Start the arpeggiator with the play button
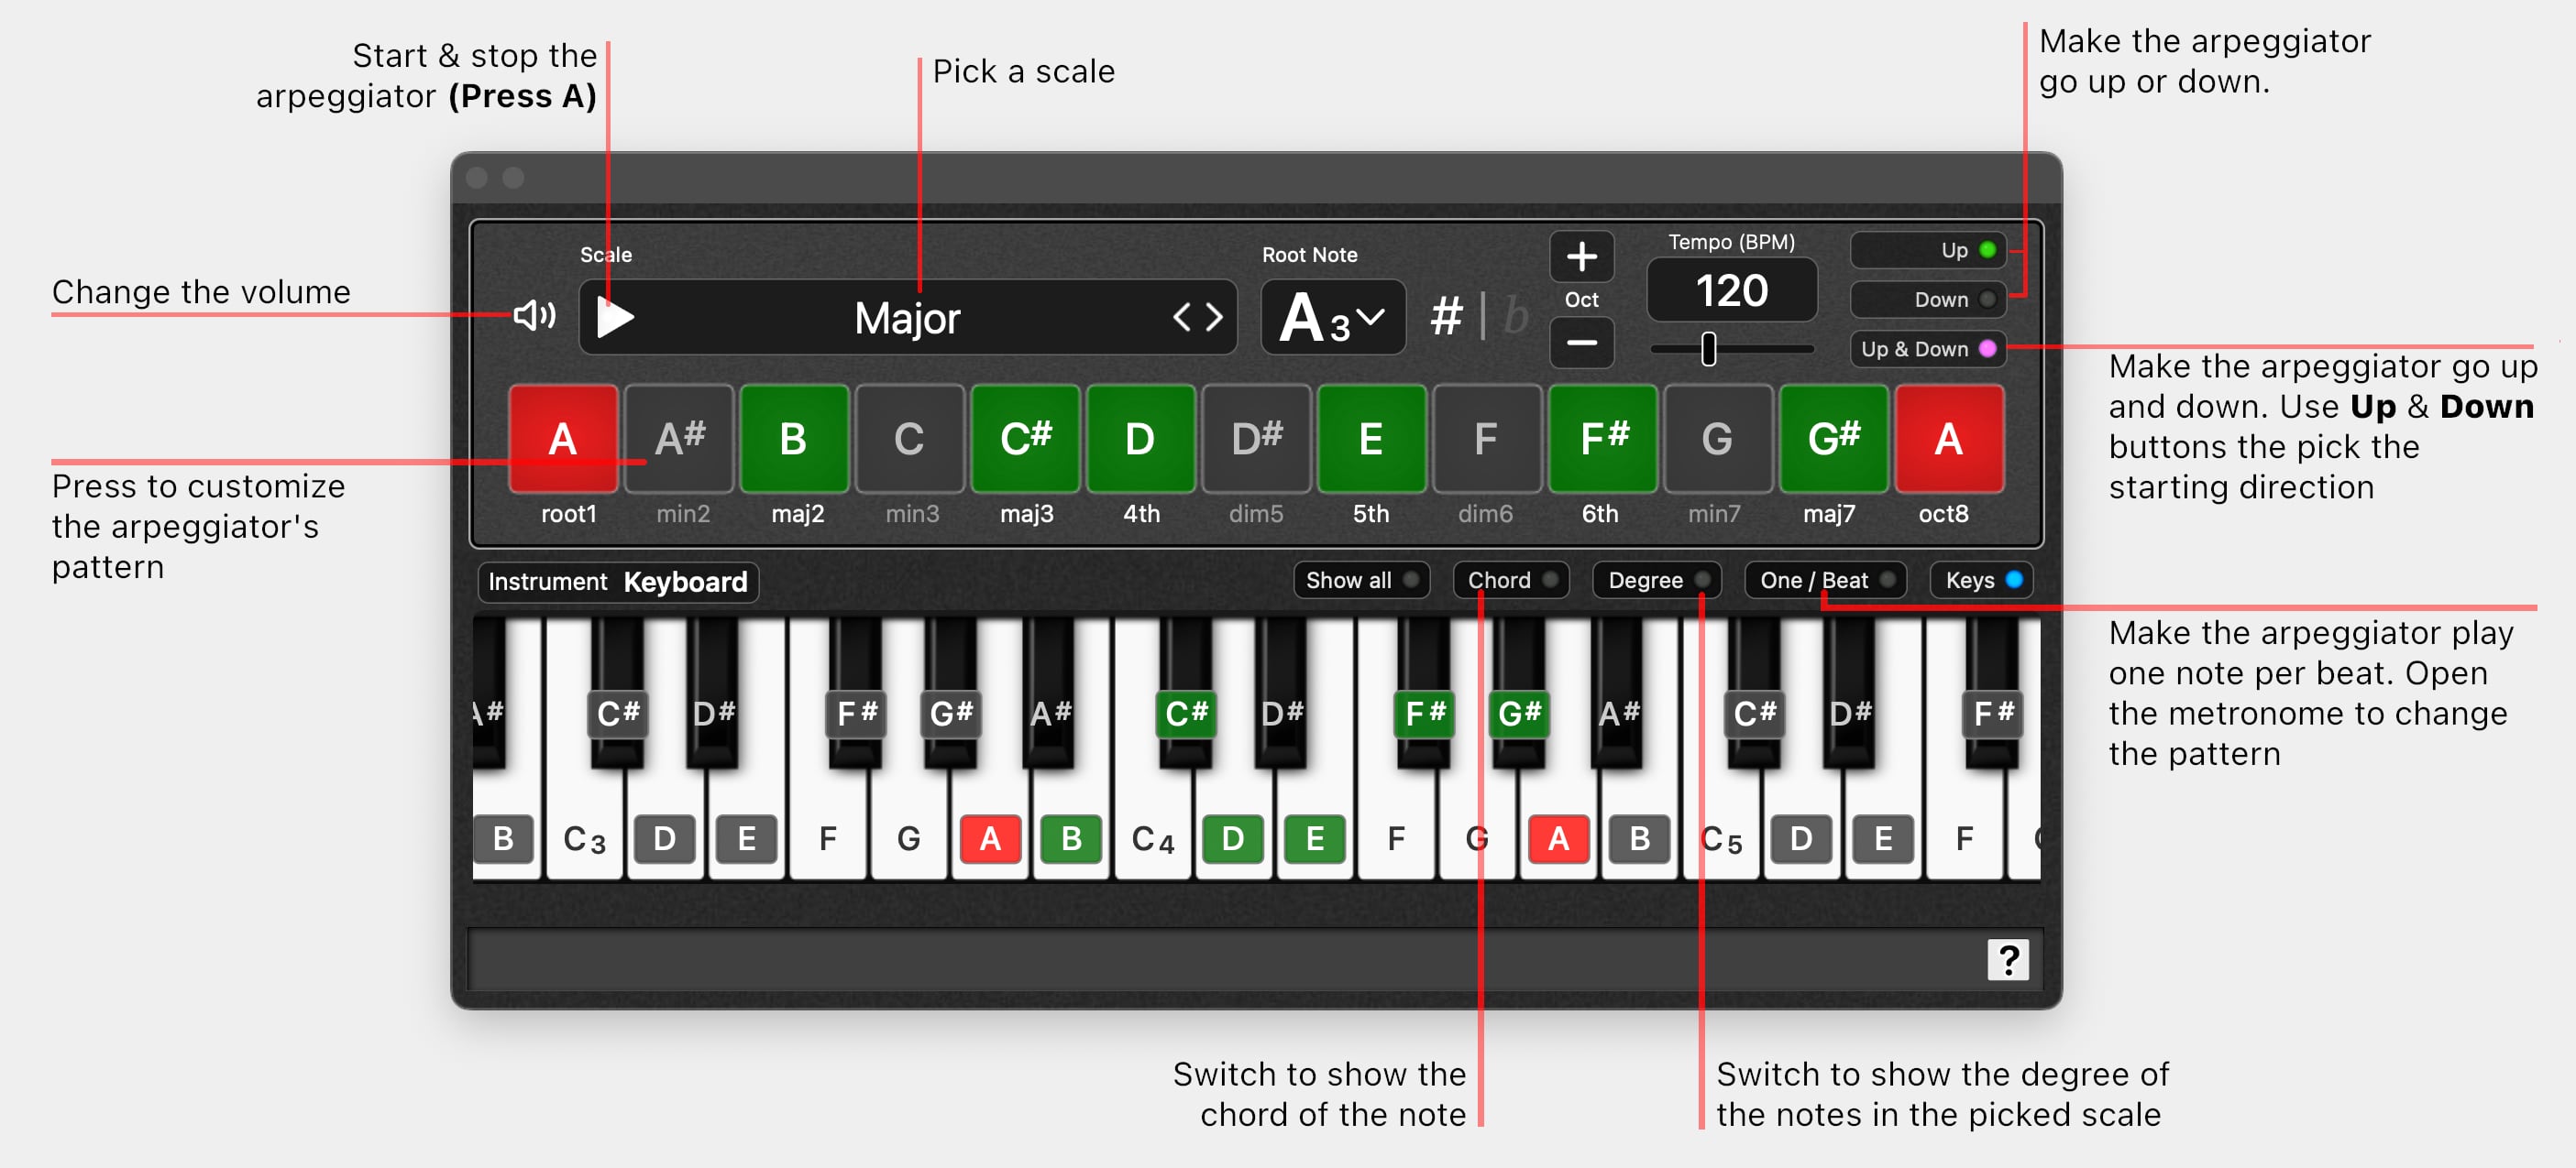Screen dimensions: 2576x1168 [x=615, y=318]
